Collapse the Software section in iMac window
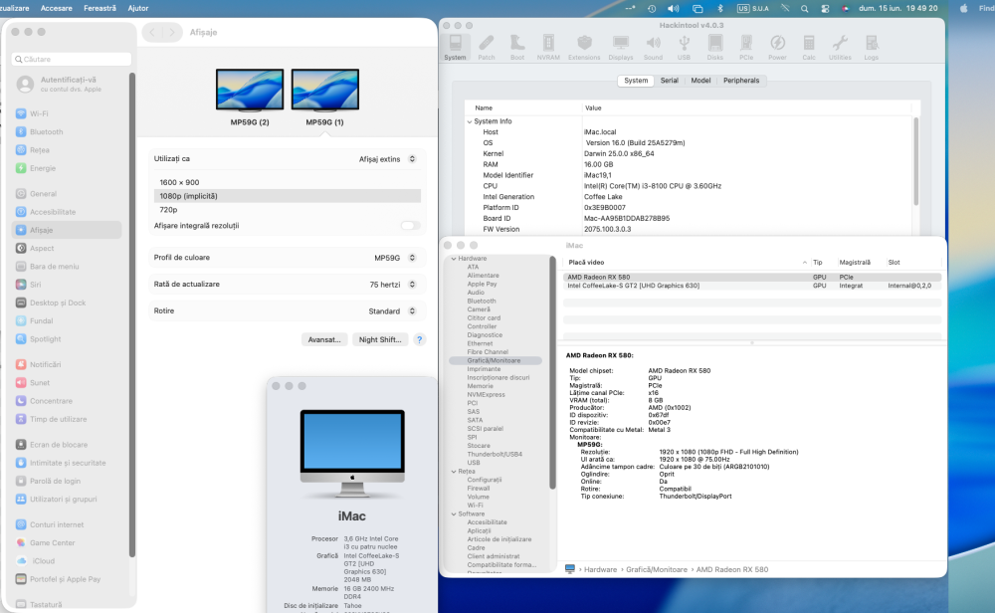 click(x=454, y=514)
